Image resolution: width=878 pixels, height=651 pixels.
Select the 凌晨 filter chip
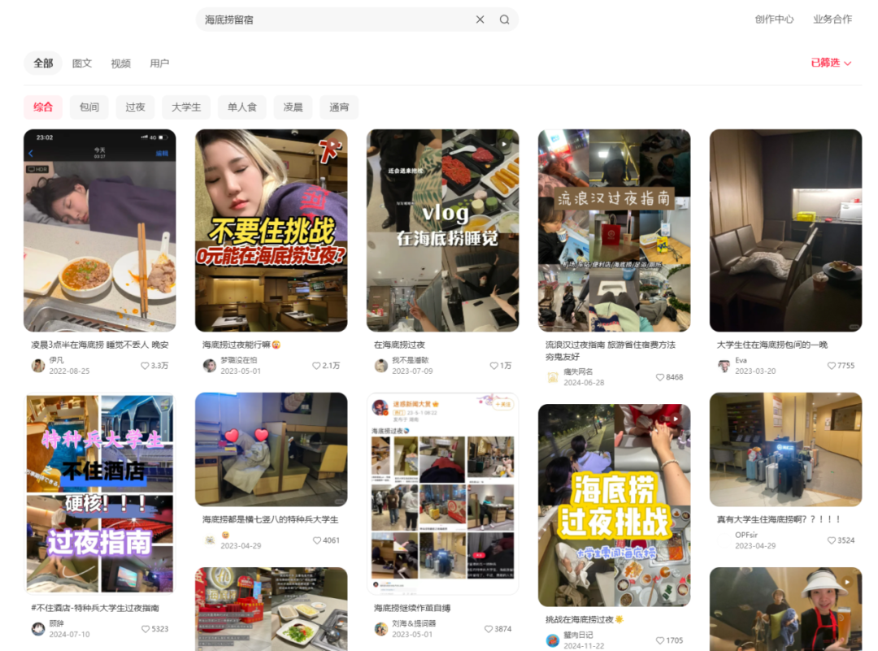point(293,107)
